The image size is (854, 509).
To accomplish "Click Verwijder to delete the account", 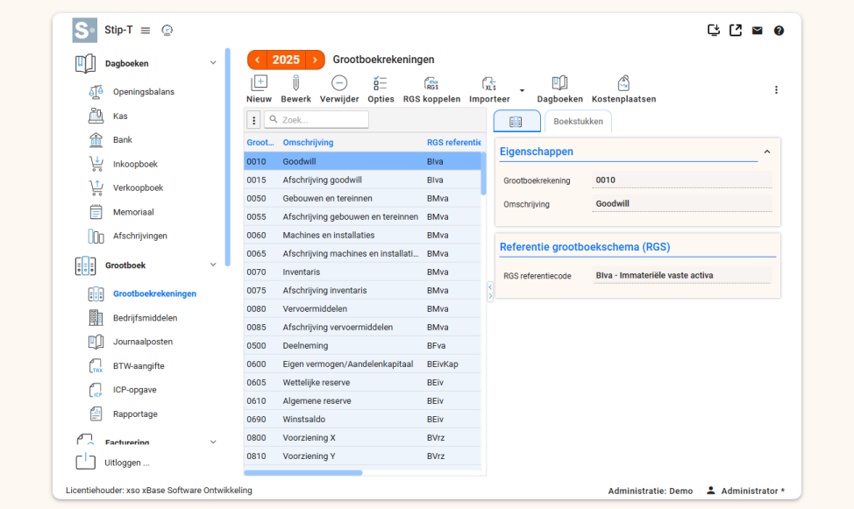I will click(x=339, y=89).
